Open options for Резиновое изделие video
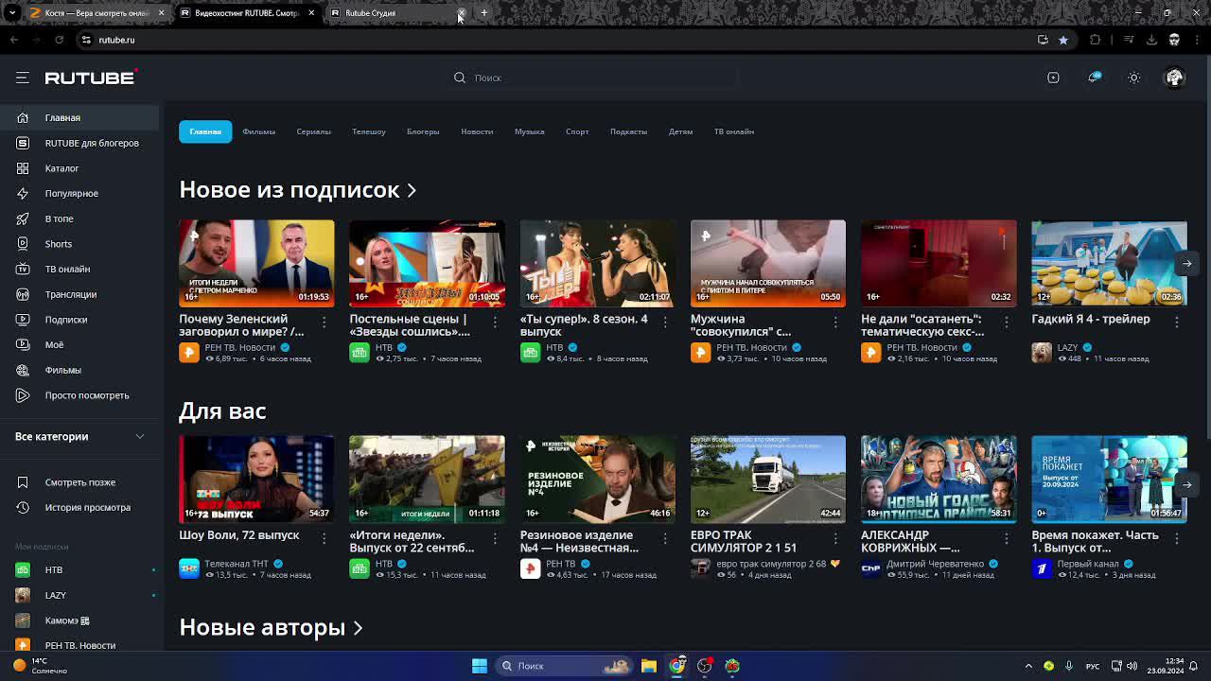The width and height of the screenshot is (1211, 681). tap(665, 539)
